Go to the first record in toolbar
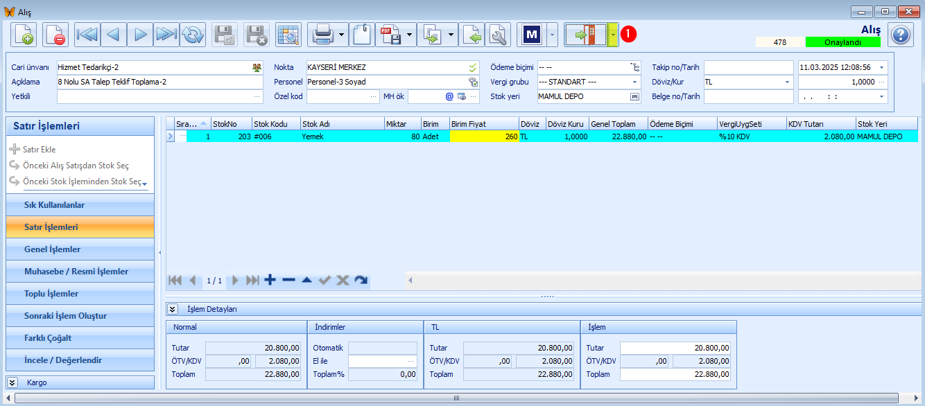This screenshot has height=406, width=925. pos(87,34)
